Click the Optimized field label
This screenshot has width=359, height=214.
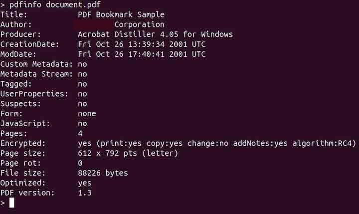coord(23,183)
